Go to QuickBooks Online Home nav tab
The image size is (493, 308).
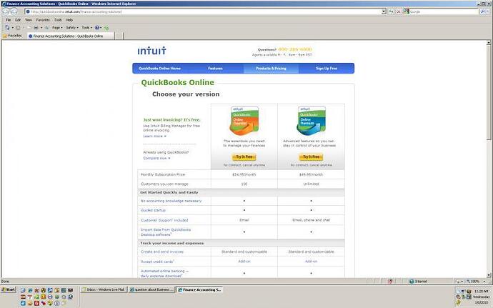coord(160,69)
